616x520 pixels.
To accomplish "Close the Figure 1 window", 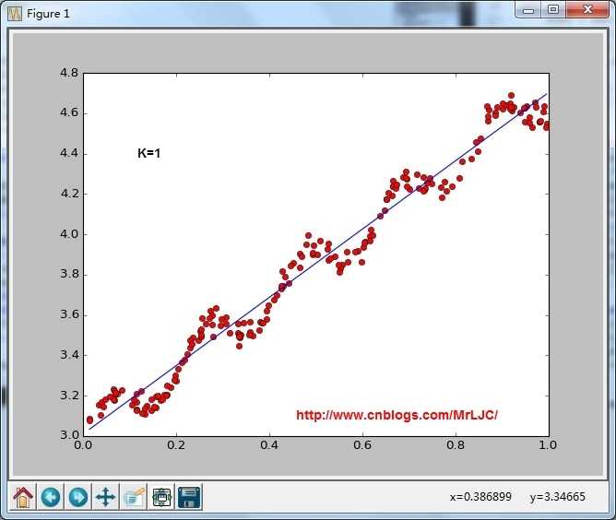I will [587, 10].
